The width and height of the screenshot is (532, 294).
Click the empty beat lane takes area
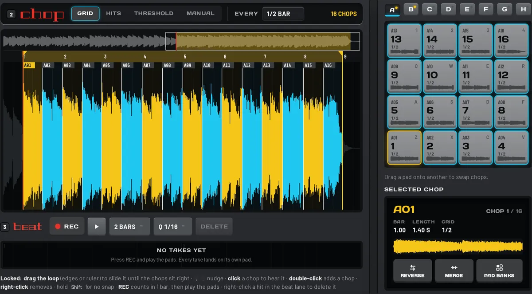[x=181, y=255]
